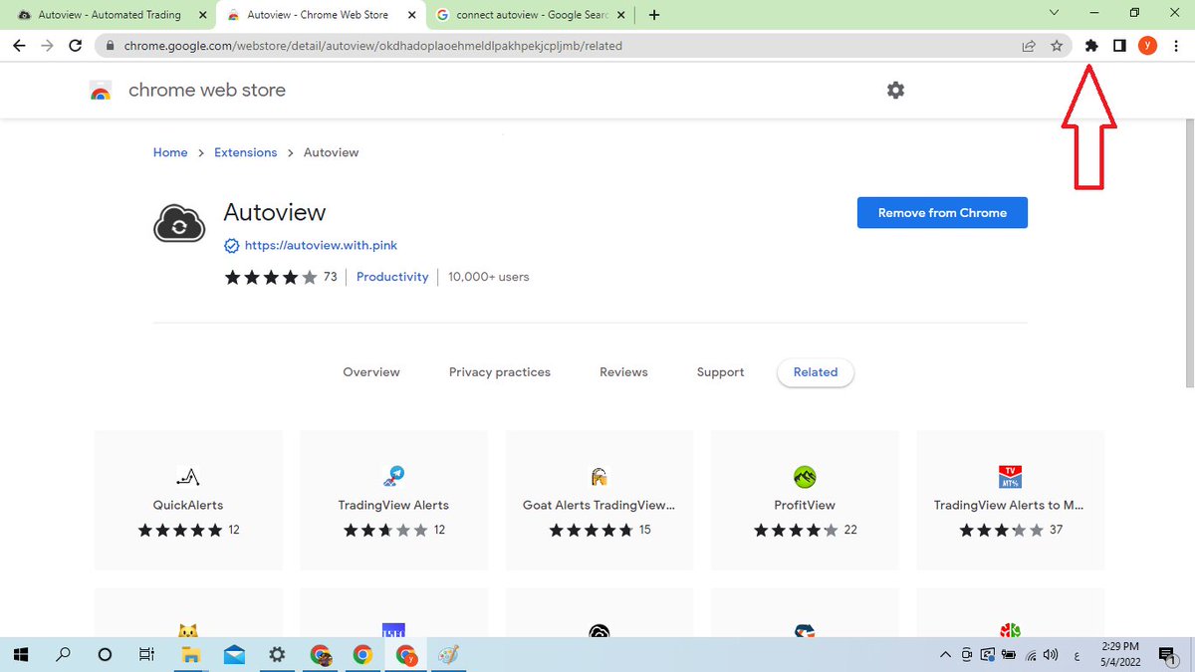The width and height of the screenshot is (1195, 672).
Task: Open the TradingView Alerts extension card
Action: click(393, 501)
